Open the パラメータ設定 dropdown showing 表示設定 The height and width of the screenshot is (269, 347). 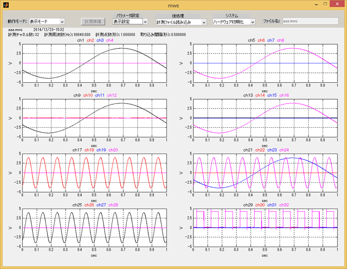coord(130,21)
